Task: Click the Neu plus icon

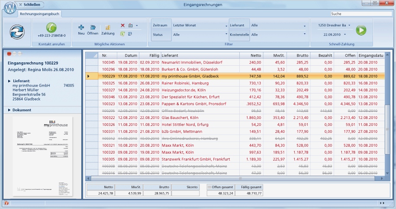Action: 81,27
